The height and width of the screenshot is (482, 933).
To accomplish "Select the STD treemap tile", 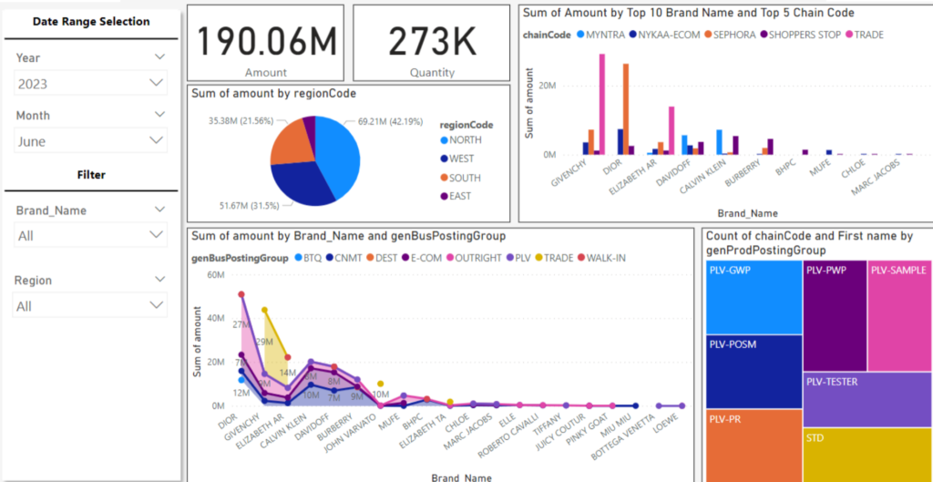I will [868, 456].
